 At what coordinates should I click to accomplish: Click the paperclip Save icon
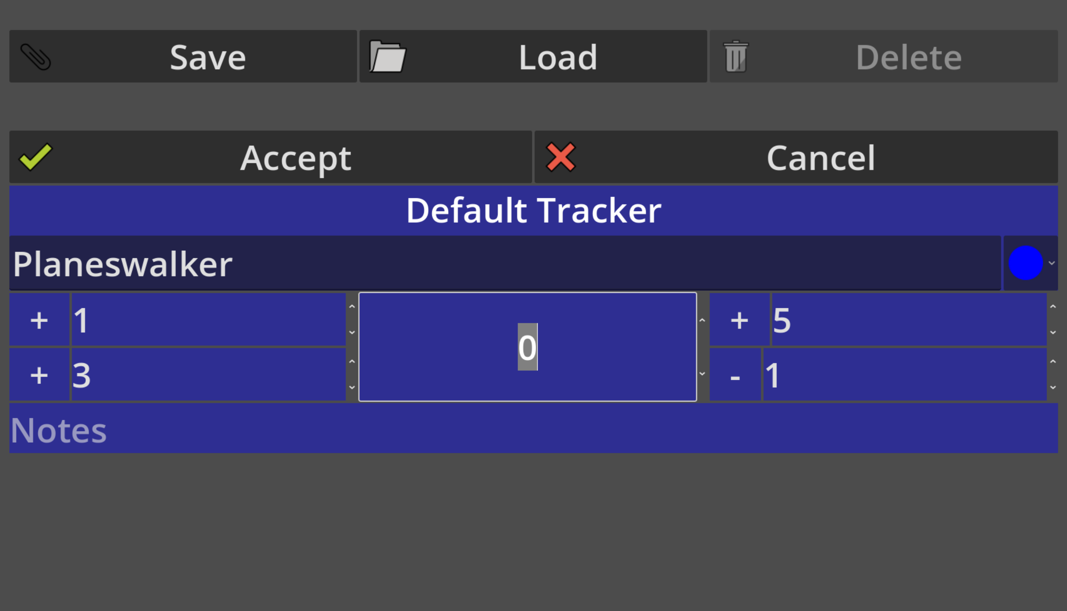point(36,57)
